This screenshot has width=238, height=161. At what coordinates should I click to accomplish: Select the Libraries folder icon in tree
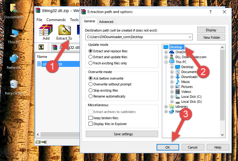coord(172,107)
